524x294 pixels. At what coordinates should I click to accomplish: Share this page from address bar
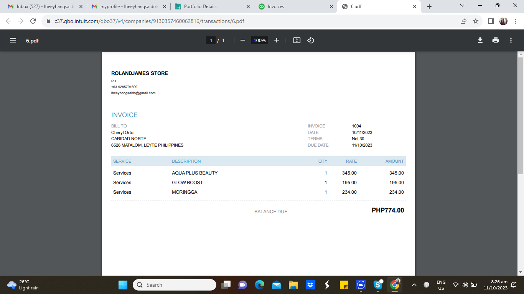click(463, 21)
